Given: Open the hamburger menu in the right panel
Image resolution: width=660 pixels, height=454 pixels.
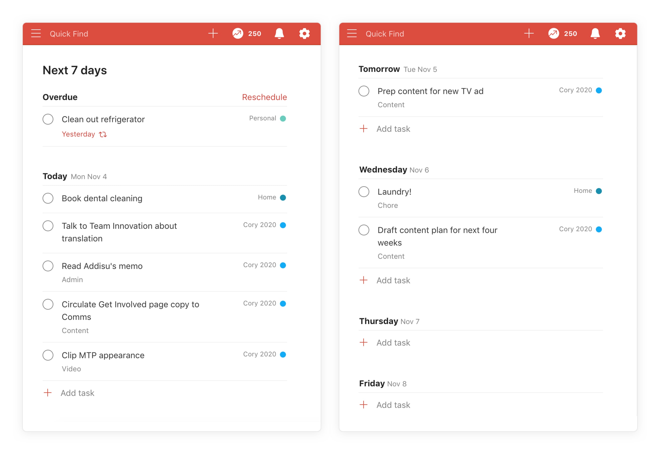Looking at the screenshot, I should [x=352, y=34].
